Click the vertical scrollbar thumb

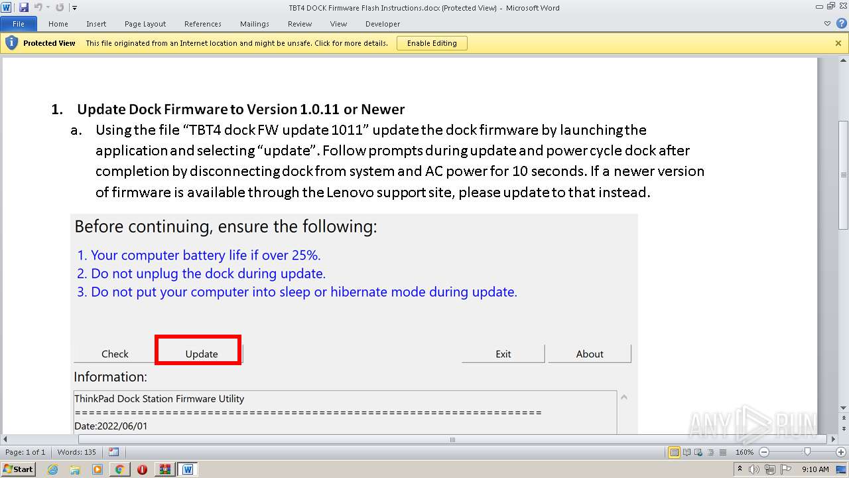click(843, 175)
